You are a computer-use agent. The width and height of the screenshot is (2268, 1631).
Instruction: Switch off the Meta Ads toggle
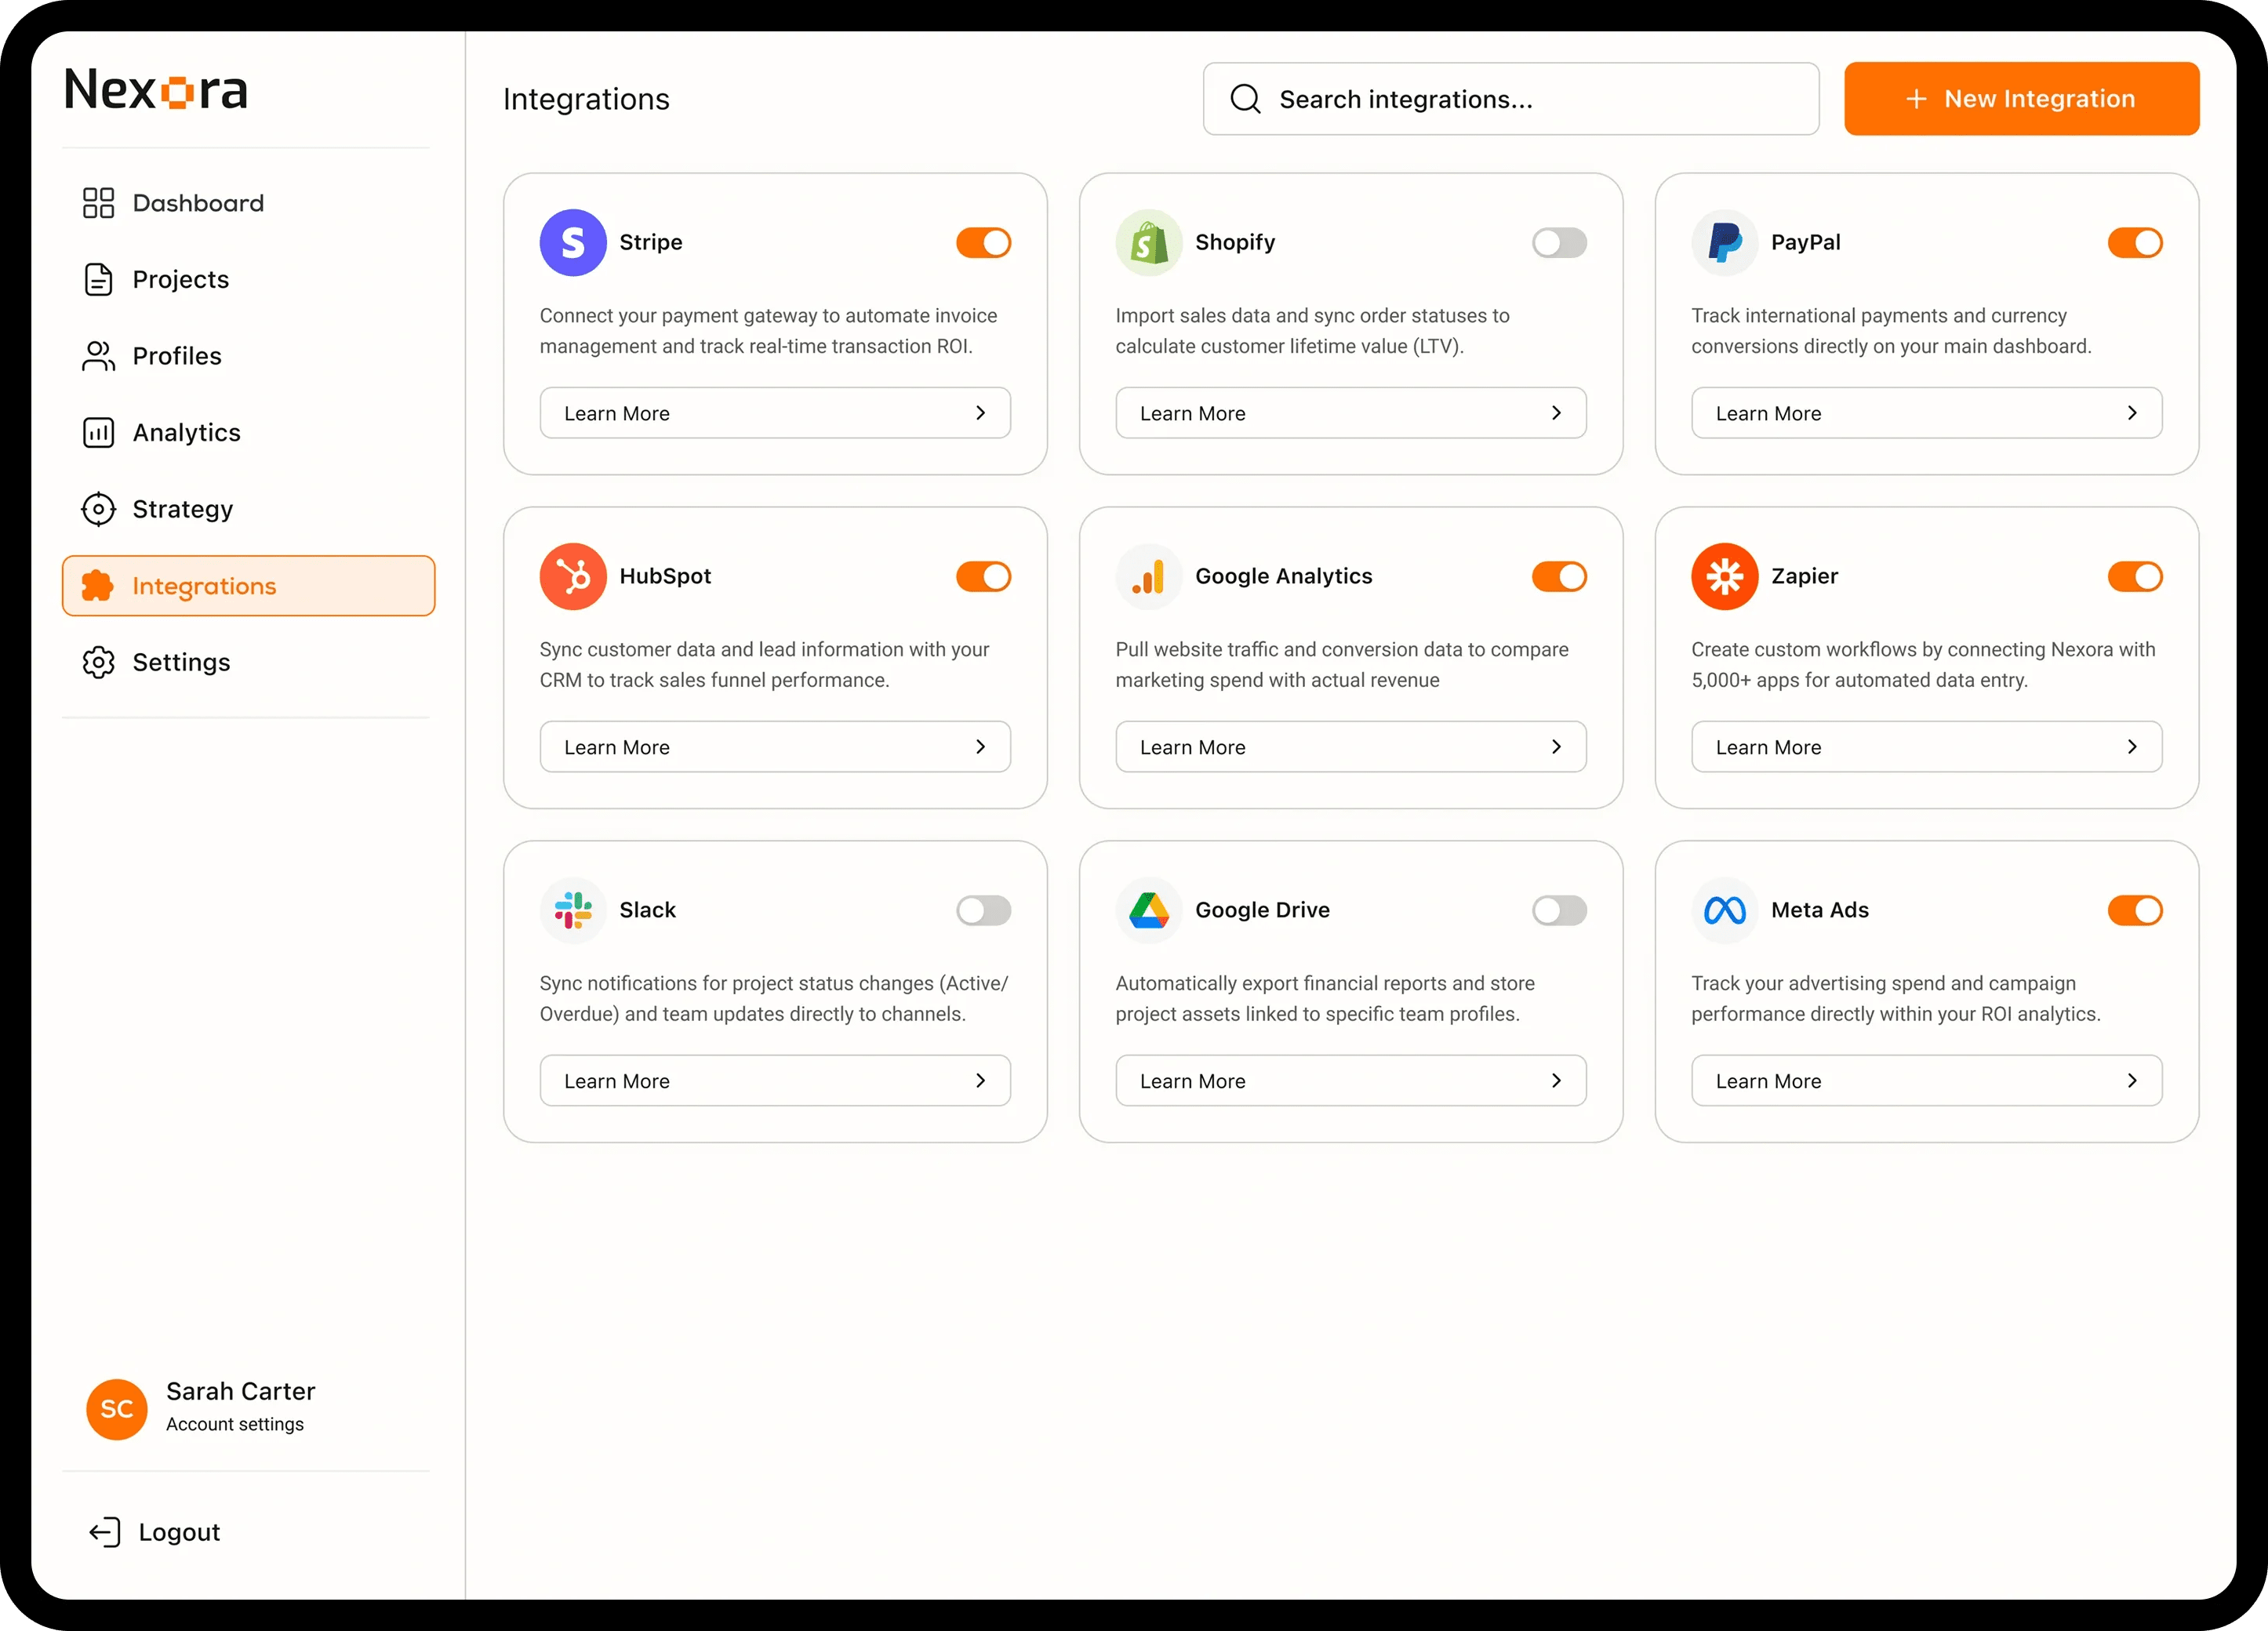(2135, 910)
